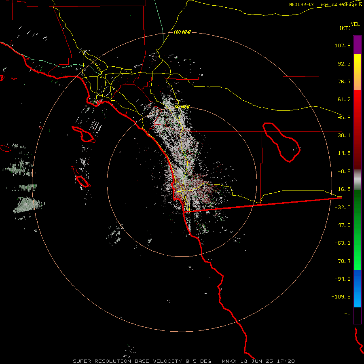364x364 pixels.
Task: Select the -78.7 scale value
Action: coord(343,261)
